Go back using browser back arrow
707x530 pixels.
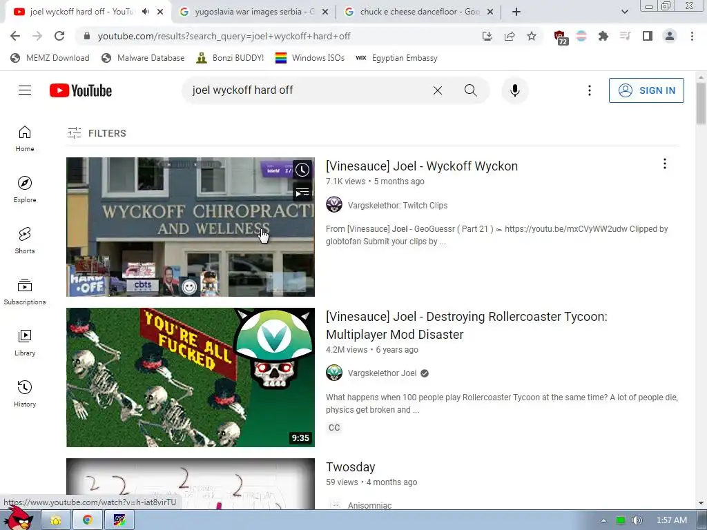(x=15, y=36)
